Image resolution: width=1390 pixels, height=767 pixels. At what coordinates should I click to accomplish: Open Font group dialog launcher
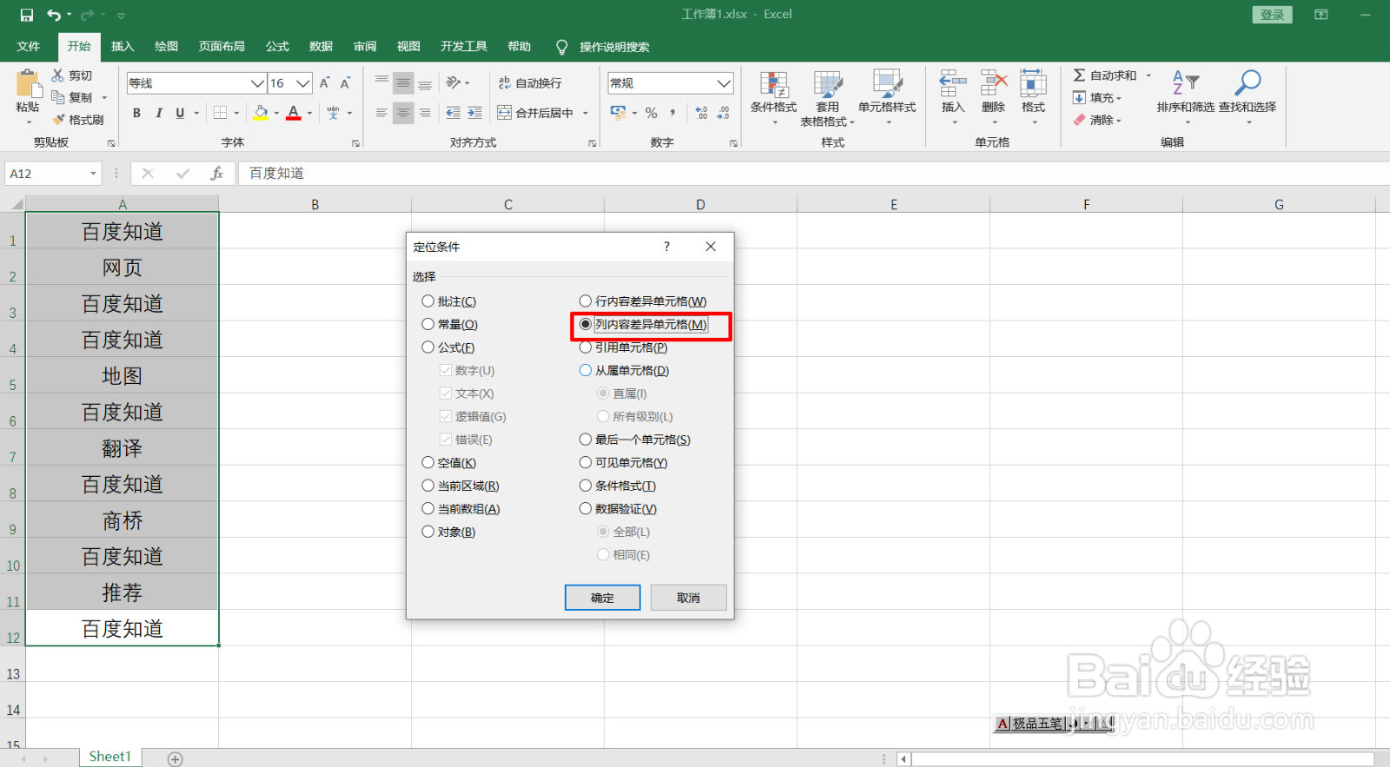[355, 143]
